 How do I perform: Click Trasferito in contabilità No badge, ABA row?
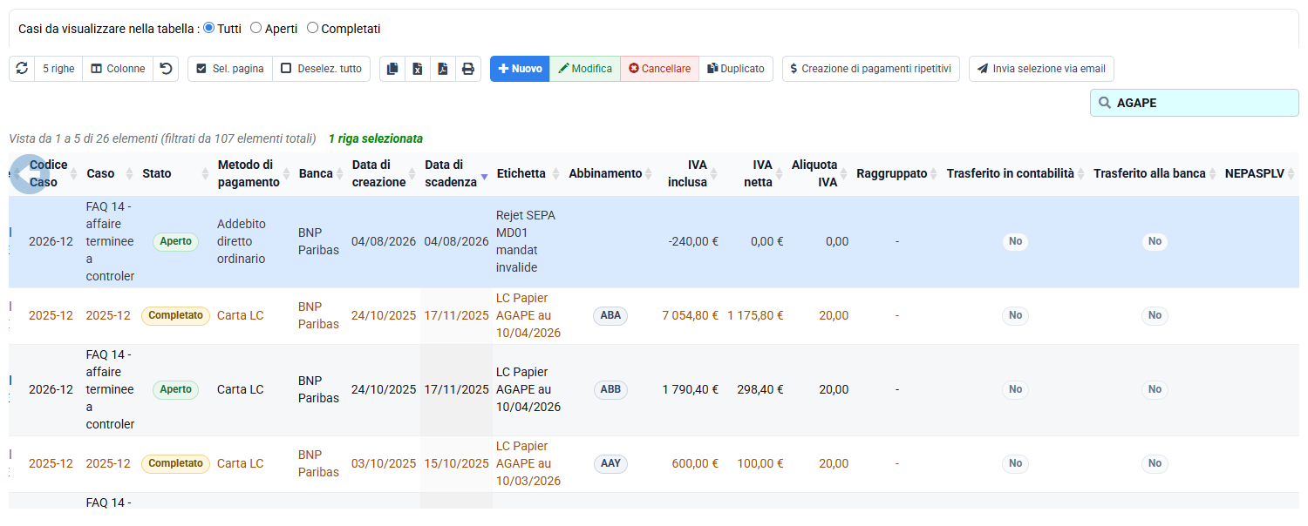click(1015, 315)
